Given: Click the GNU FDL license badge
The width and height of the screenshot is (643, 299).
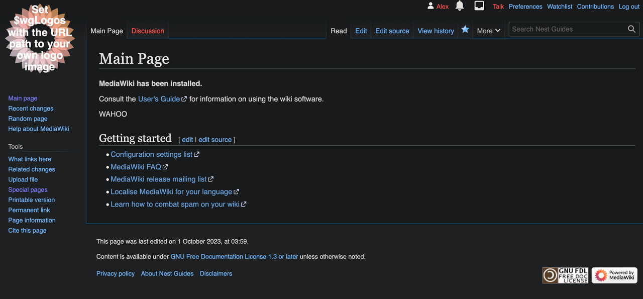Looking at the screenshot, I should 565,275.
